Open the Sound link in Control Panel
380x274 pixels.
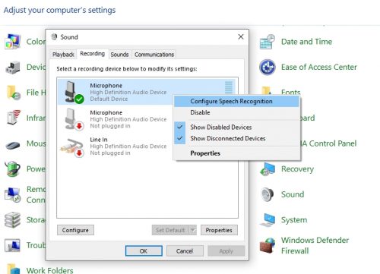pyautogui.click(x=293, y=194)
